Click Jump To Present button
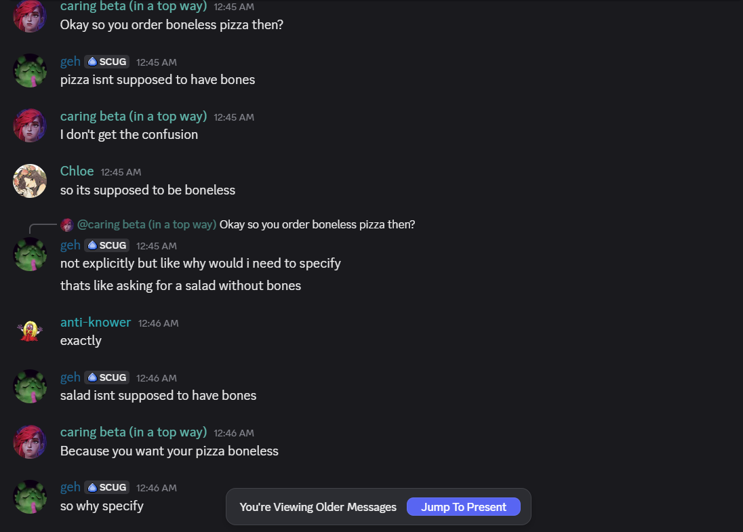The image size is (743, 532). pos(463,507)
